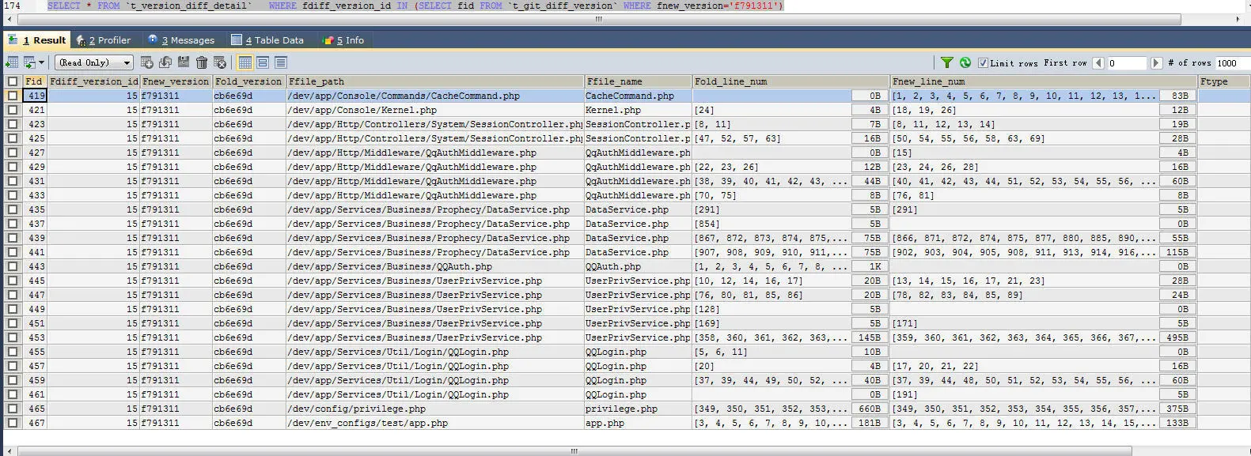The height and width of the screenshot is (456, 1251).
Task: Edit the First row input field
Action: [1126, 63]
